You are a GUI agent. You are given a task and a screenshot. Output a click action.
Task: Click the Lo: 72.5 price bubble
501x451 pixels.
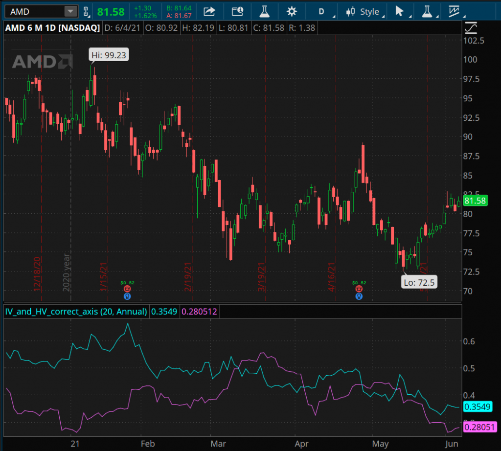click(x=419, y=282)
